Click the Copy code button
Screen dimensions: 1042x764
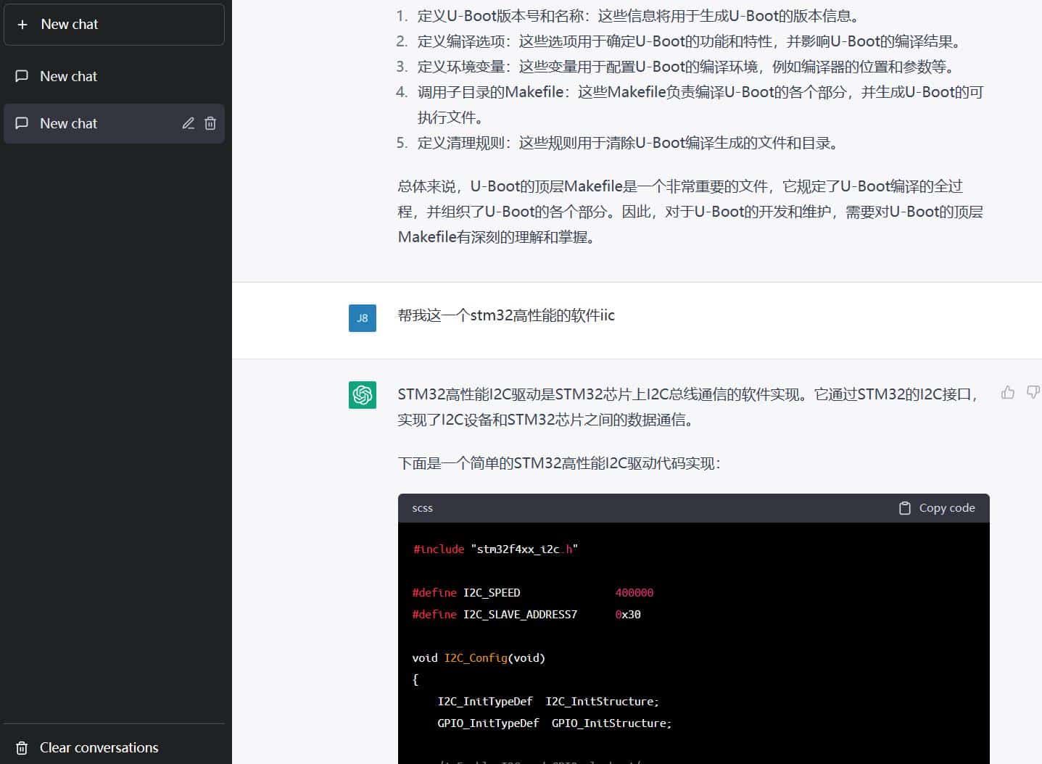[x=937, y=508]
